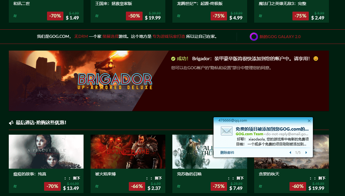Close the QQ mail notification popup
Screen dimensions: 345x196
click(x=309, y=121)
